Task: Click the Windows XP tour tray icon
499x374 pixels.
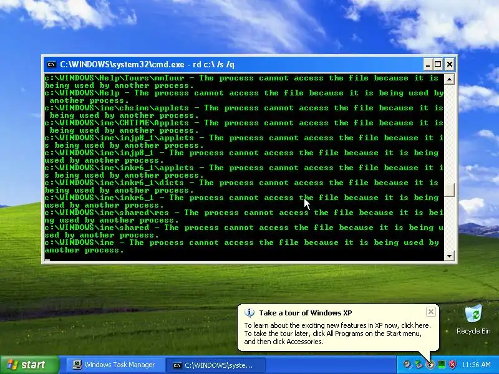Action: pos(430,365)
